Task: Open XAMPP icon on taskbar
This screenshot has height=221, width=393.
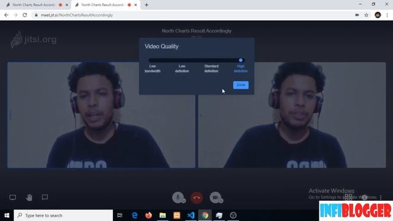Action: pos(177,215)
